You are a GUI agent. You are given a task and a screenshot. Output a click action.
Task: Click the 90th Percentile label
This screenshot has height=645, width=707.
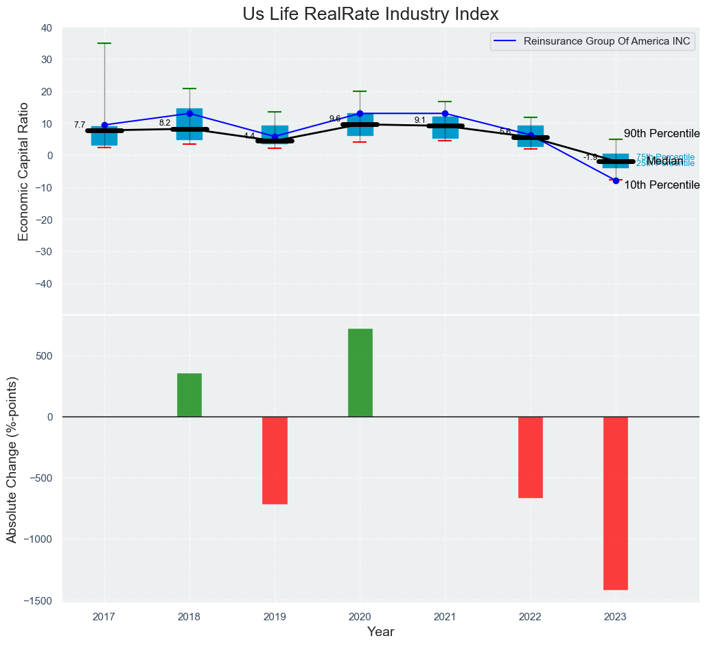tap(661, 134)
